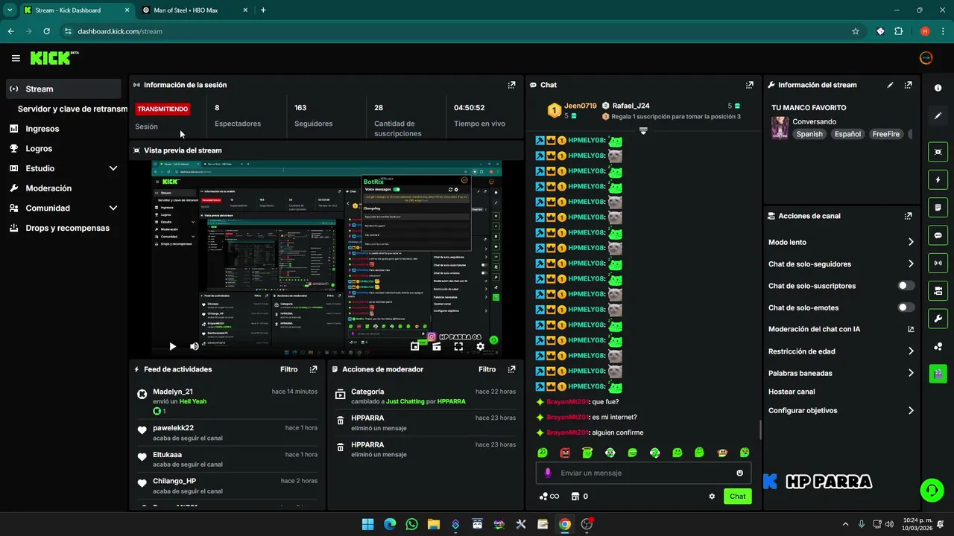Screen dimensions: 954x536
Task: Click the green headset support button
Action: (x=932, y=490)
